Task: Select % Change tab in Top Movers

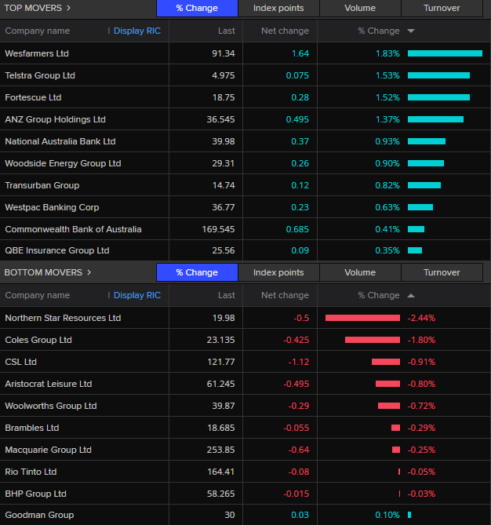Action: [197, 8]
